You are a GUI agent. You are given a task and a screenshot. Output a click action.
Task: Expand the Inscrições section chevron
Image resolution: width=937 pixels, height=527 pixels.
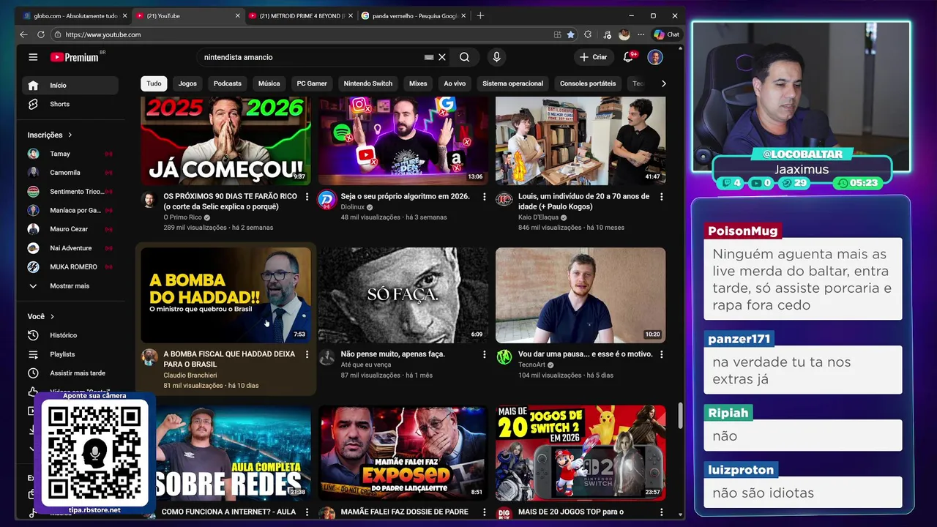[70, 135]
